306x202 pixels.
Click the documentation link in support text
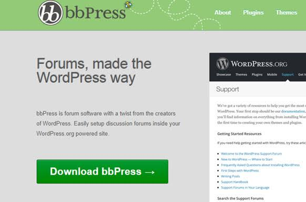coord(293,111)
